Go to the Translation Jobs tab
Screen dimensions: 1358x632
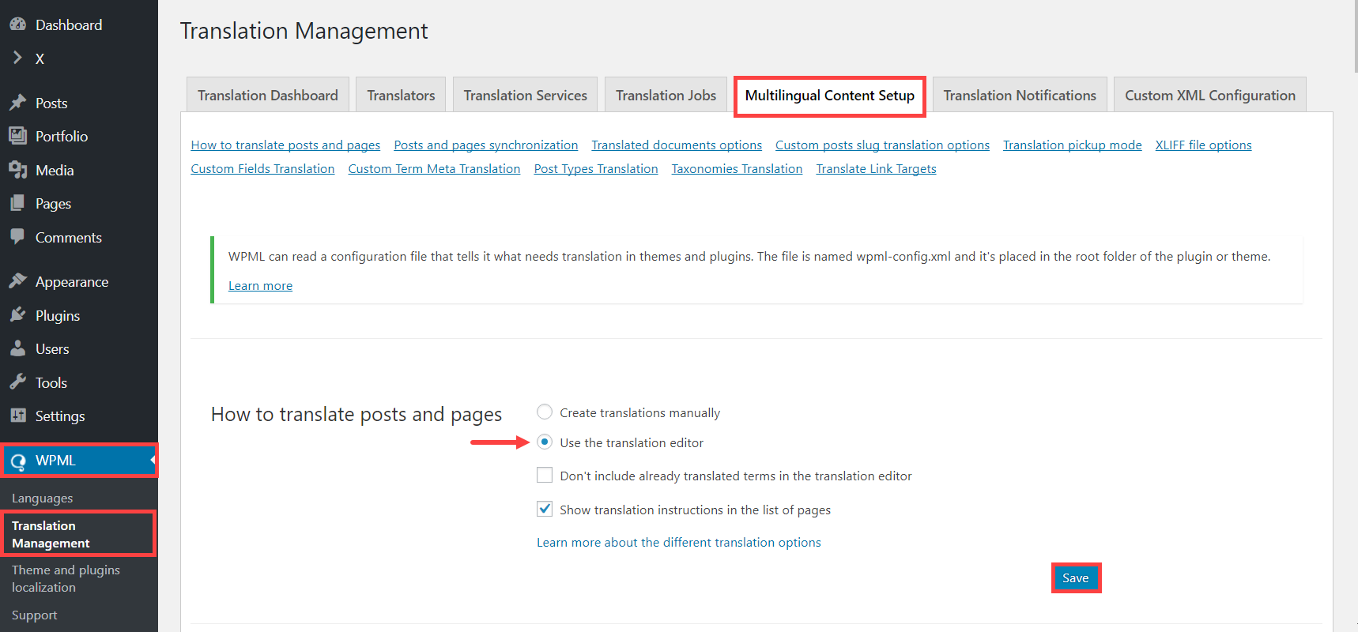(666, 95)
